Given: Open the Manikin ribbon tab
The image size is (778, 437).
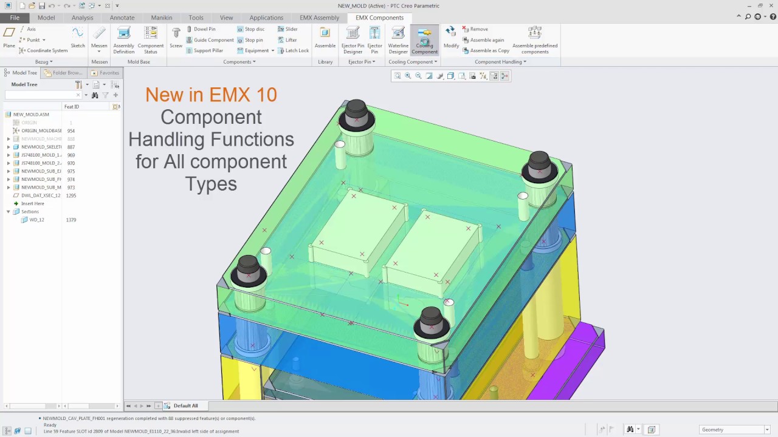Looking at the screenshot, I should (162, 18).
